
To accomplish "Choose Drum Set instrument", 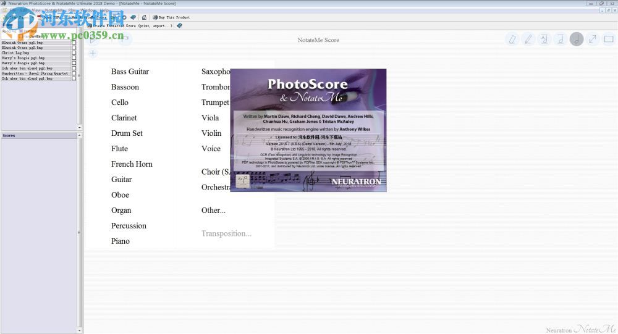I will tap(127, 133).
